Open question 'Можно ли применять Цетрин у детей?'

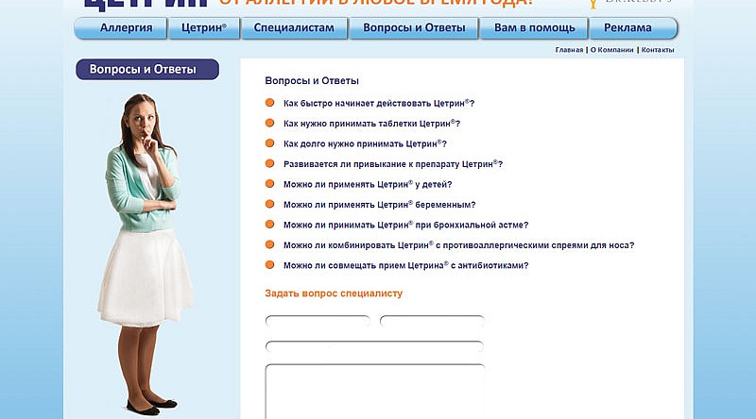pos(368,184)
